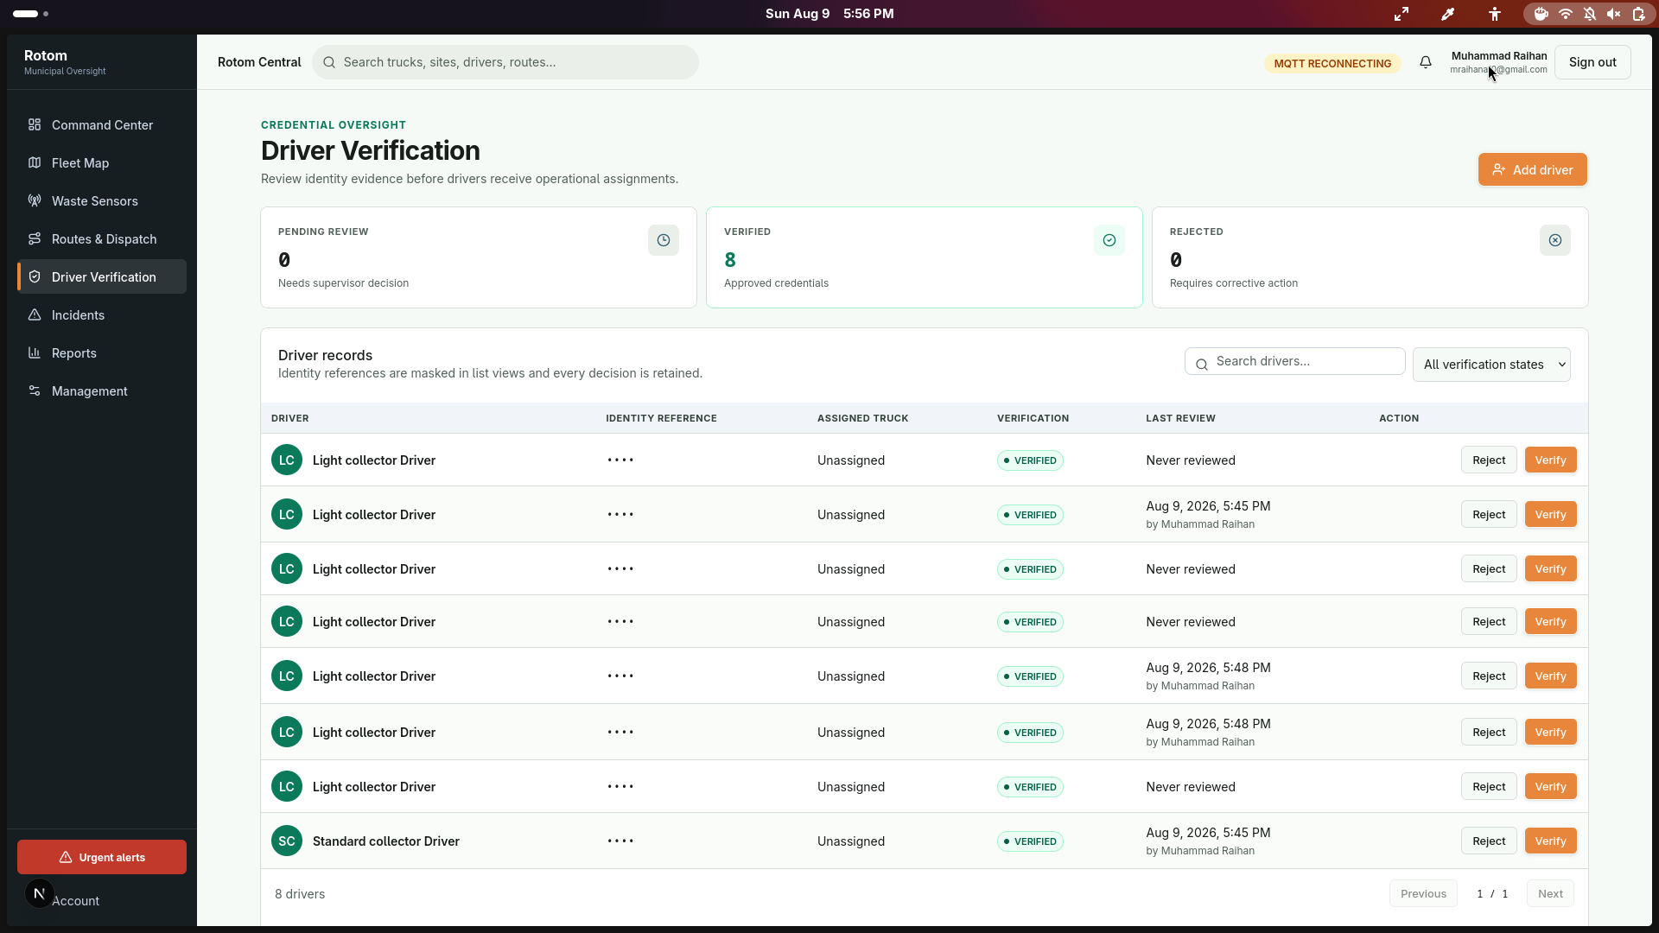Screen dimensions: 1659x933
Task: Click Rotom Municipal Oversight logo text
Action: [65, 62]
